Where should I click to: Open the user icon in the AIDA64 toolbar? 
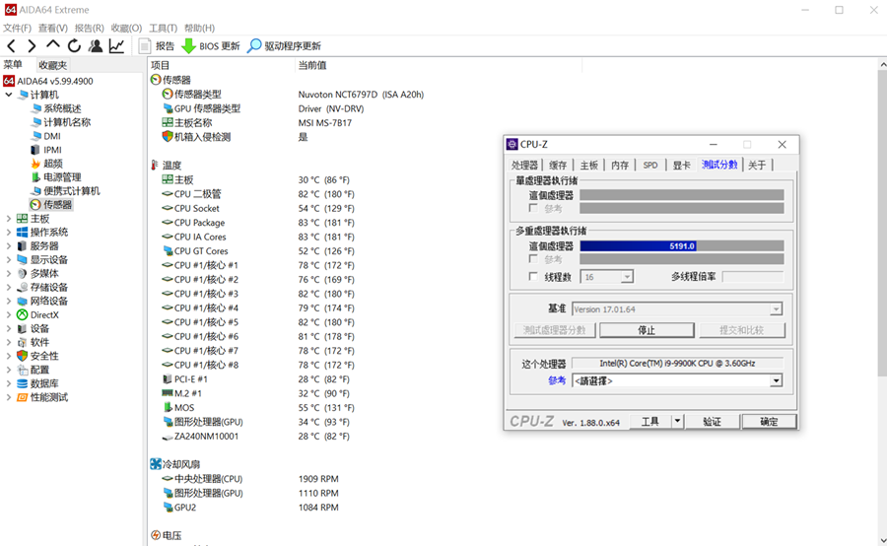click(96, 46)
